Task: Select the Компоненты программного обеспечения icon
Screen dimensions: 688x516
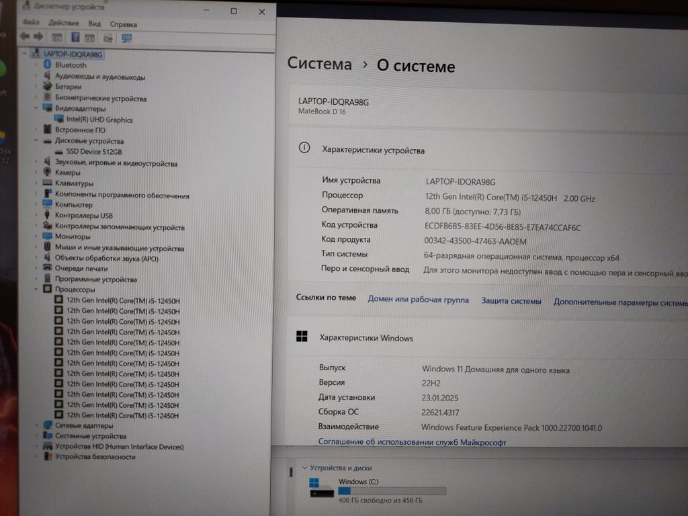Action: [48, 193]
